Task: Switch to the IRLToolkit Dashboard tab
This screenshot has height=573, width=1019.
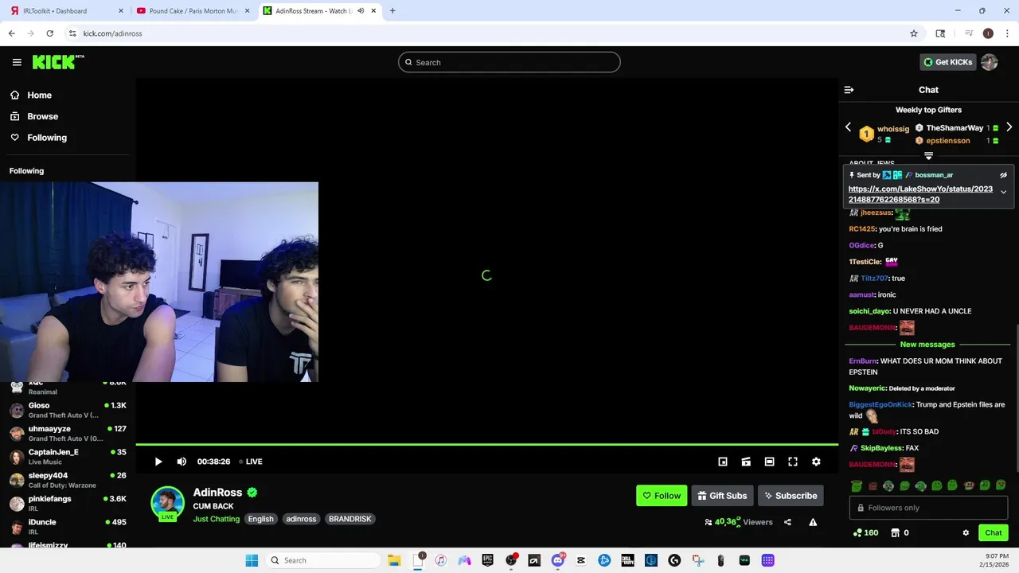Action: click(66, 11)
